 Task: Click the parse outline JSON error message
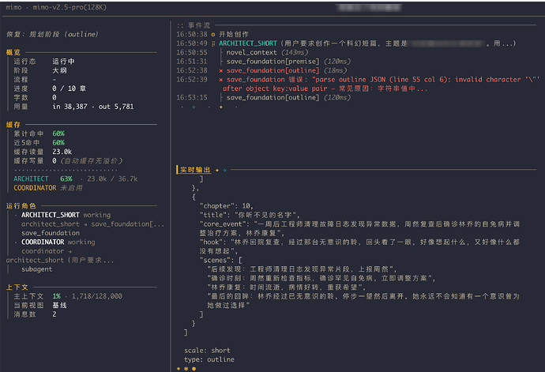[381, 85]
